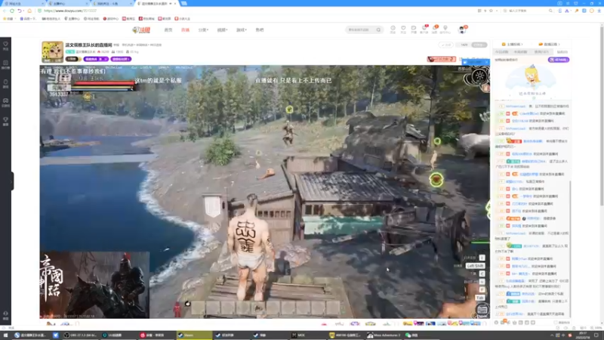
Task: Click the browser's right-side search input
Action: (x=528, y=11)
